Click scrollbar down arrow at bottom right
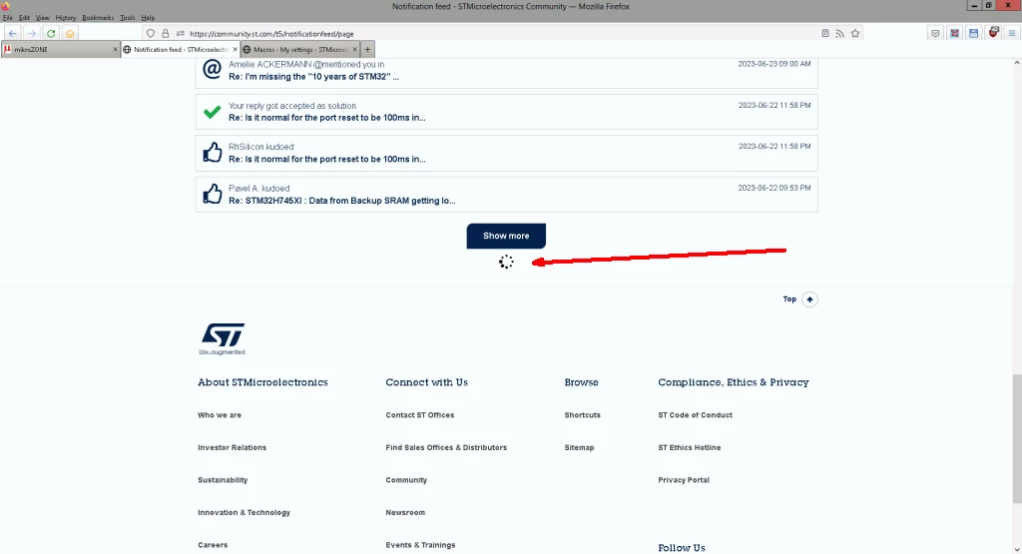The width and height of the screenshot is (1022, 554). [x=1017, y=549]
